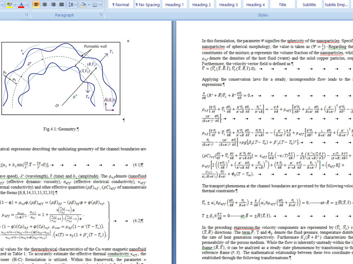Click the 'Styles' group label
The height and width of the screenshot is (264, 353).
pyautogui.click(x=263, y=15)
